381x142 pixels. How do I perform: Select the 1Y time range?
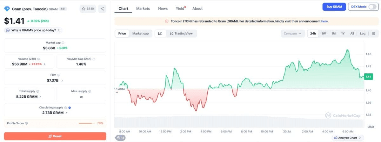point(343,34)
